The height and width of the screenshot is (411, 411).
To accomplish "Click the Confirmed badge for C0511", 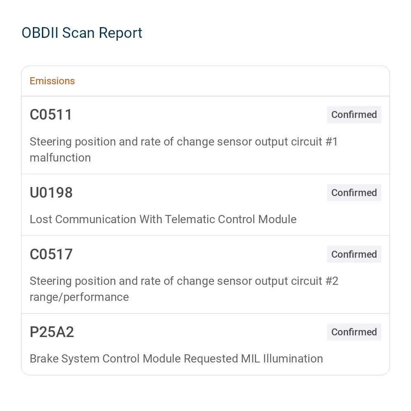I will point(354,115).
